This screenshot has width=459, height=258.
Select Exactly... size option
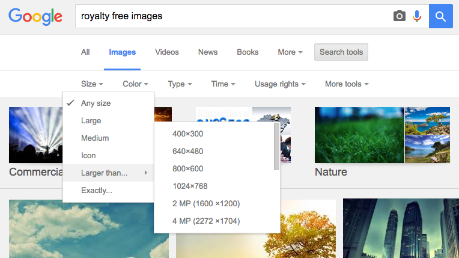(x=96, y=191)
